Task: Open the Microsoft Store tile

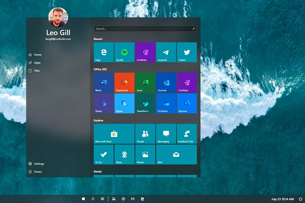Action: tap(114, 134)
